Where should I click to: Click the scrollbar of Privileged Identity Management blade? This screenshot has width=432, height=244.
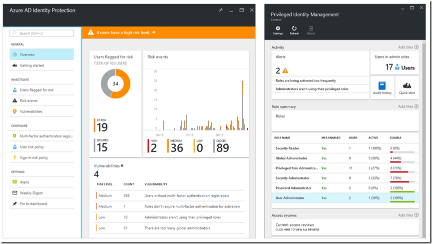click(x=424, y=138)
